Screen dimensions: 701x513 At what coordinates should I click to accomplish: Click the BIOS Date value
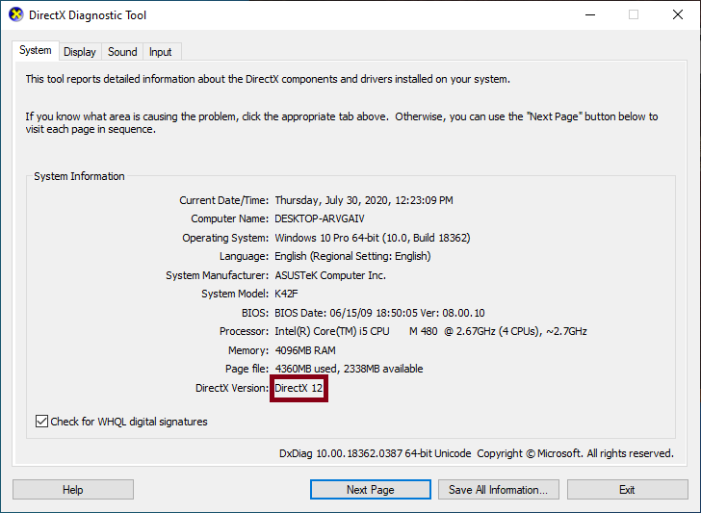(379, 313)
